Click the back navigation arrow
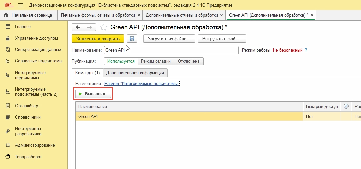 click(78, 27)
